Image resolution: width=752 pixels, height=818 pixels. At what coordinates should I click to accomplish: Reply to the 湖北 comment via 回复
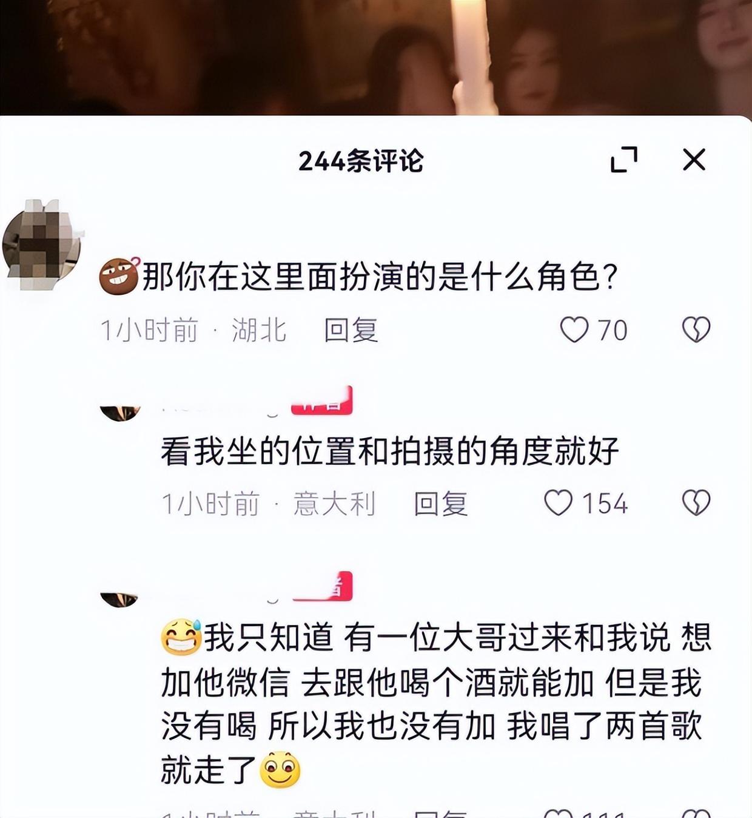[x=351, y=330]
